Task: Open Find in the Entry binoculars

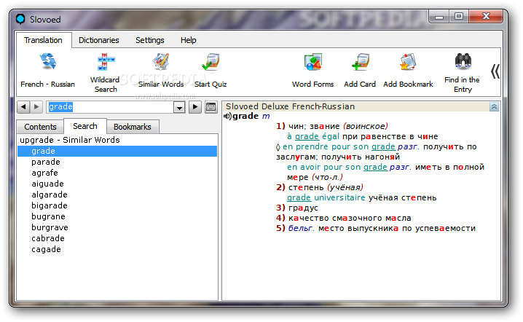Action: (x=463, y=72)
